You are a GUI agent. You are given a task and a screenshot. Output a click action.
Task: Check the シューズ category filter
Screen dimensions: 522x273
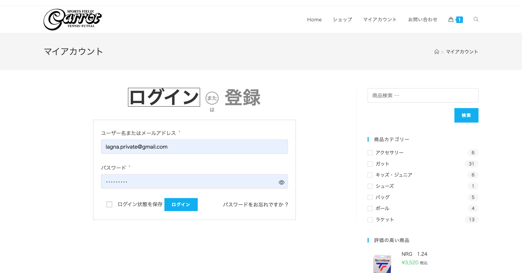pos(370,186)
